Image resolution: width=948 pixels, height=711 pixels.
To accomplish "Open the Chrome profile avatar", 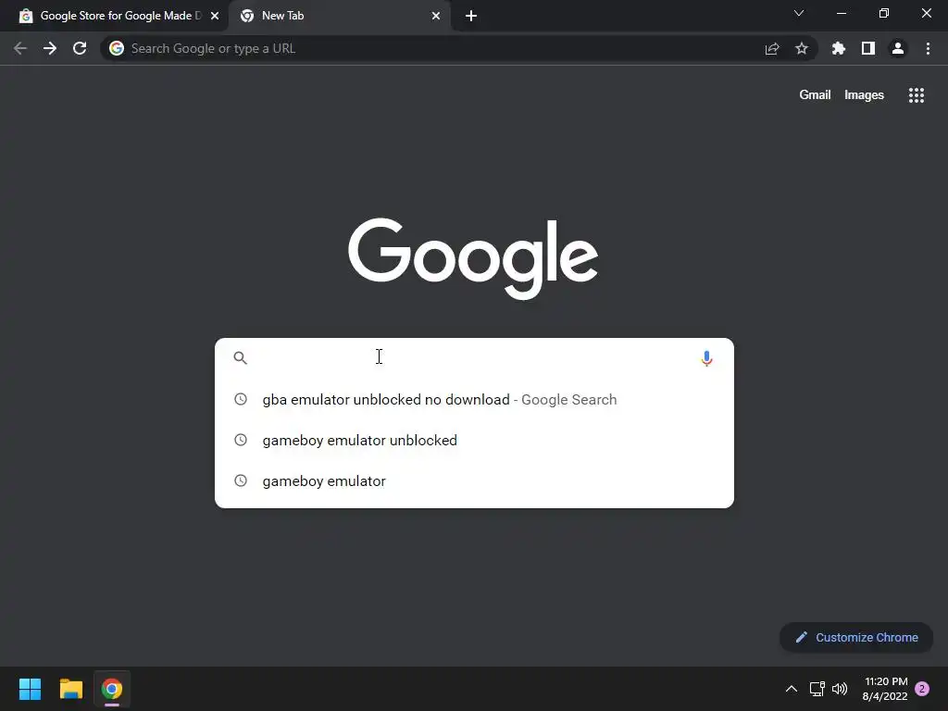I will [898, 48].
